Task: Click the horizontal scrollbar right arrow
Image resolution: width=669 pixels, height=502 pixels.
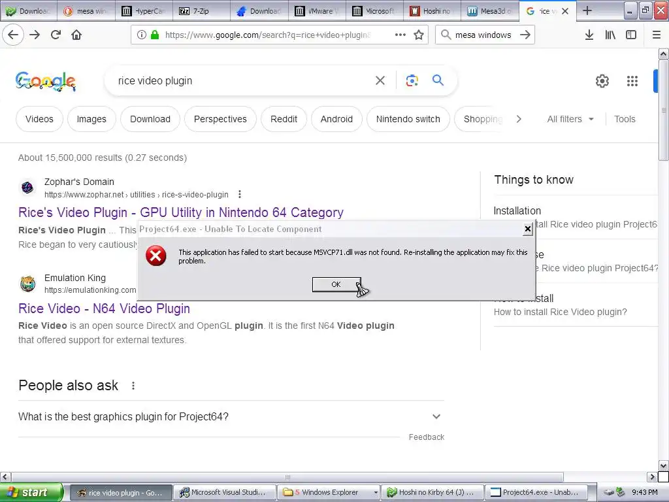Action: tap(653, 477)
